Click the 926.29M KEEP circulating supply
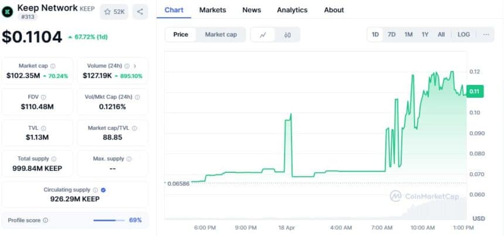 [x=75, y=199]
